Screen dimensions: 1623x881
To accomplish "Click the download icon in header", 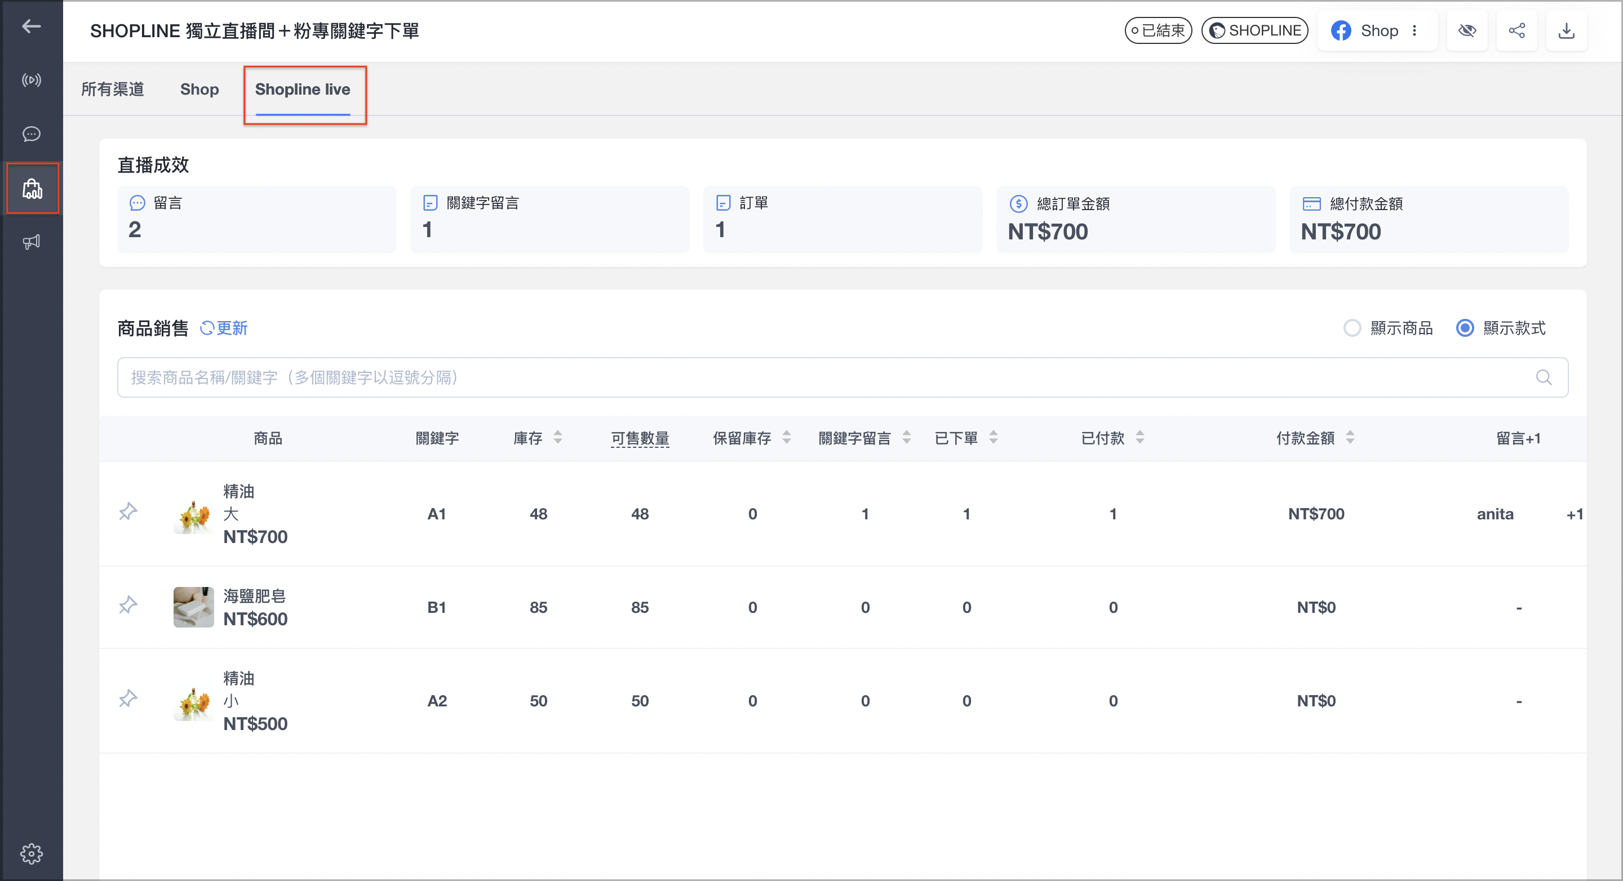I will [1566, 30].
